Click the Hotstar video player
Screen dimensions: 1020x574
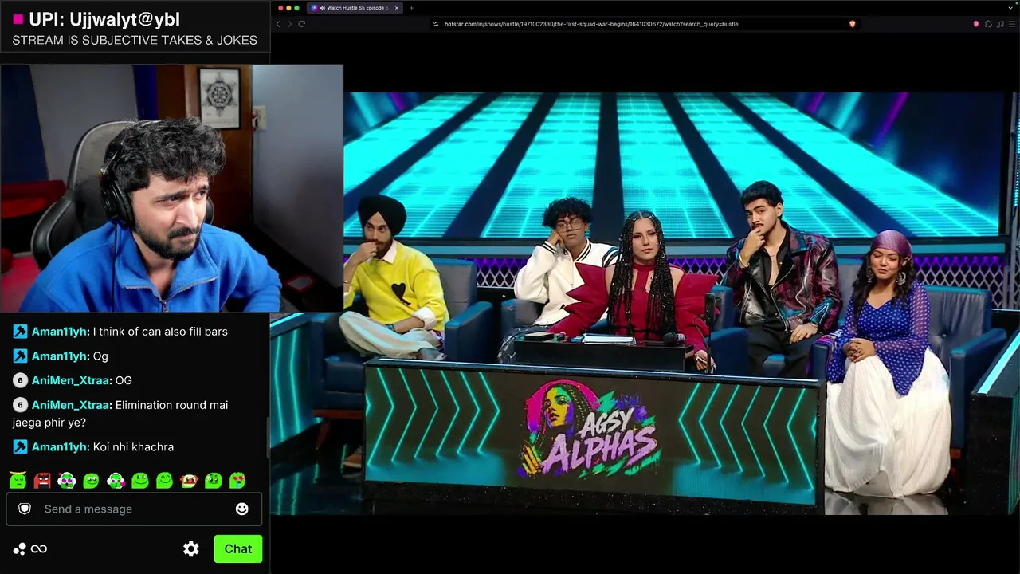645,303
